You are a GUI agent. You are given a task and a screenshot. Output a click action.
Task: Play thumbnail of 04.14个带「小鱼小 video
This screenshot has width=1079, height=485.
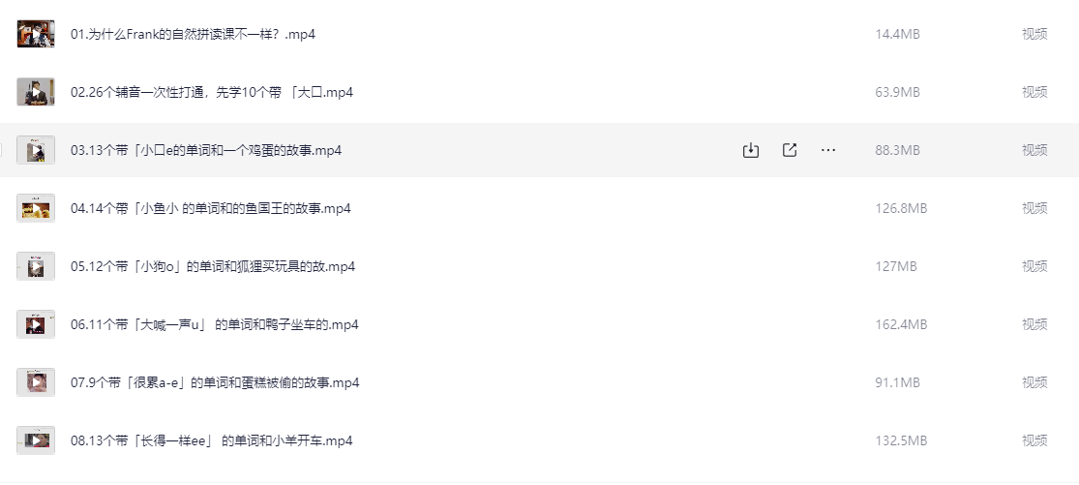tap(36, 208)
